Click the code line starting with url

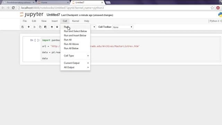tap(91, 46)
